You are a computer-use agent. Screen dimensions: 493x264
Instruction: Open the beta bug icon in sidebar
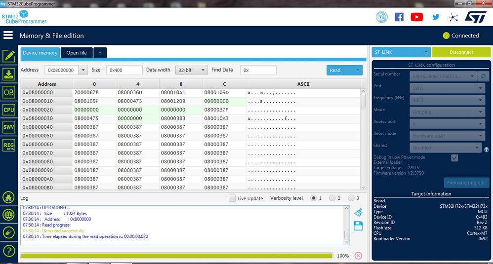click(x=9, y=197)
